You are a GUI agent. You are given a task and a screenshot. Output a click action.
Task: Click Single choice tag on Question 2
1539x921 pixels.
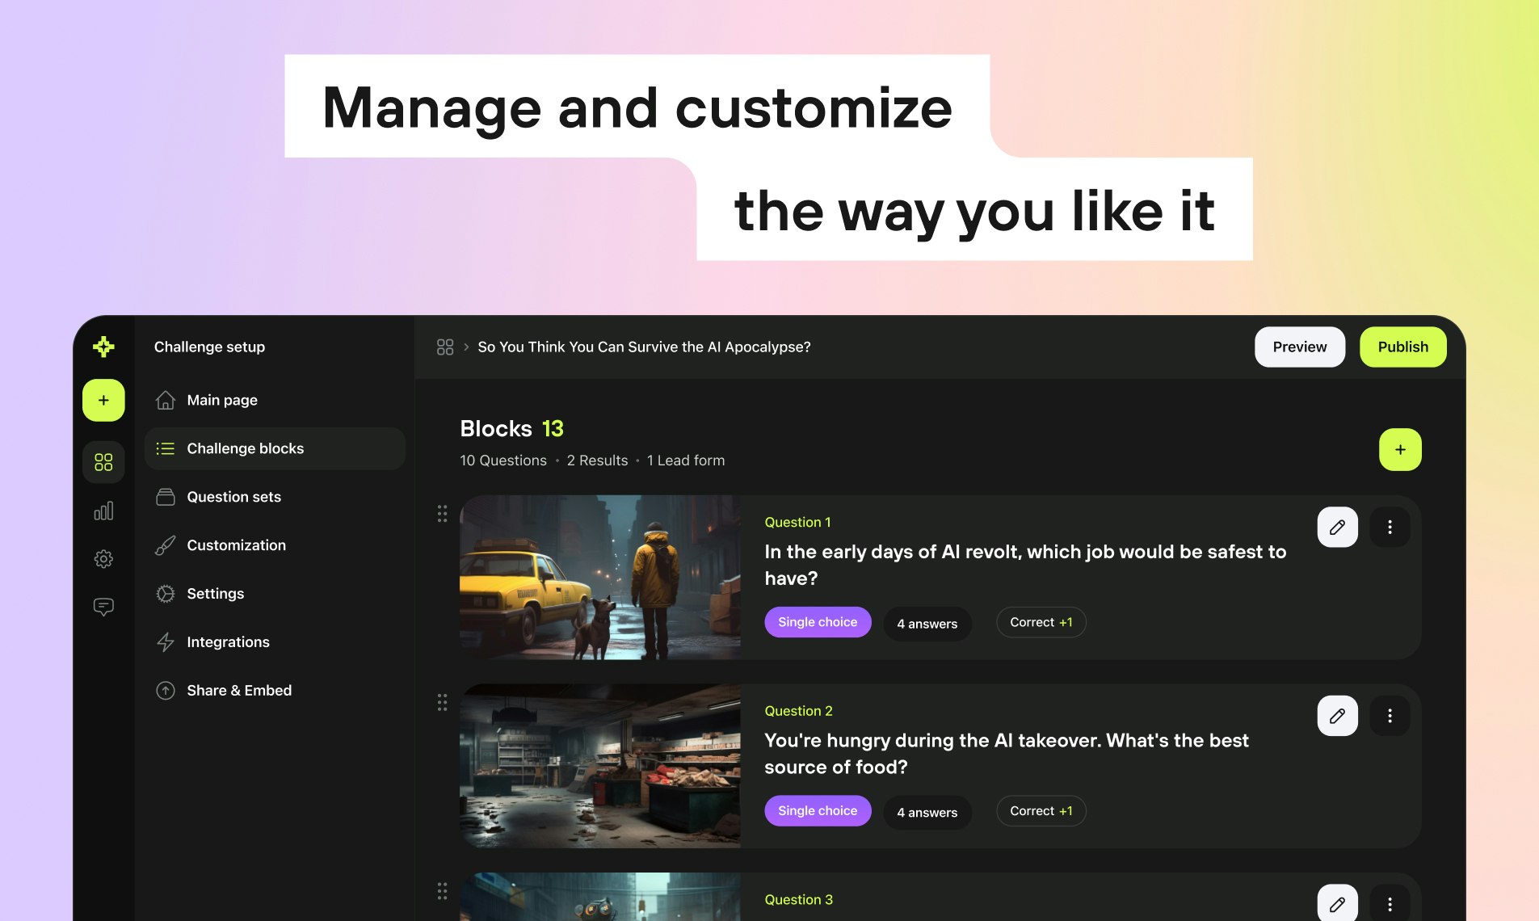(818, 811)
